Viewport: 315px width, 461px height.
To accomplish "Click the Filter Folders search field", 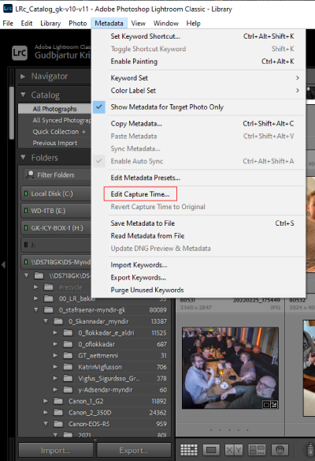I will 57,175.
